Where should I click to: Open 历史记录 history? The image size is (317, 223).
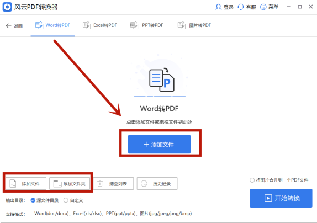157,184
